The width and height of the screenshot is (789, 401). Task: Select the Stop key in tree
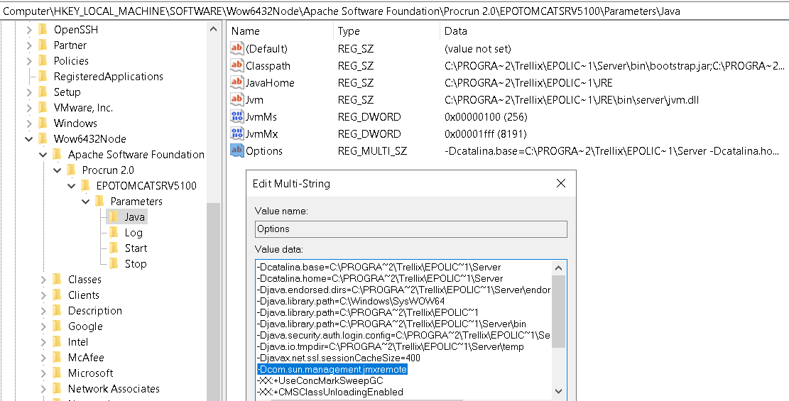[135, 263]
